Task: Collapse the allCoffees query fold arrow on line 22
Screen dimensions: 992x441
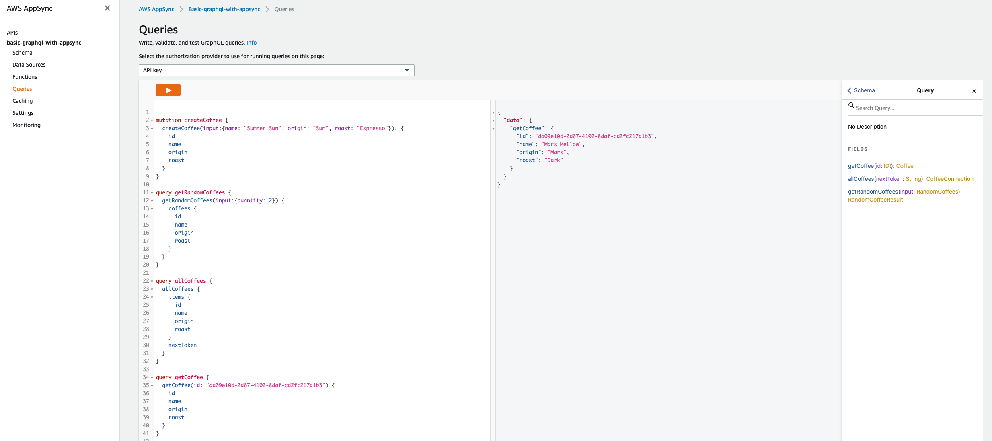Action: pos(152,281)
